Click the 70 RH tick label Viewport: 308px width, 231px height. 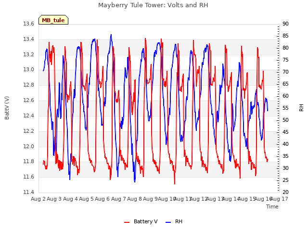[x=285, y=72]
